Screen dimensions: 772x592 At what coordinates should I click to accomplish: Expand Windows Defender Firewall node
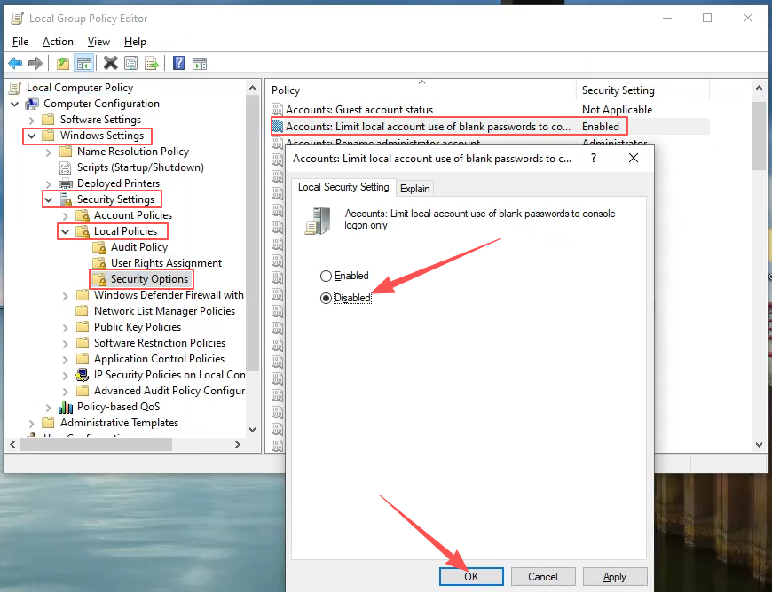(x=65, y=295)
